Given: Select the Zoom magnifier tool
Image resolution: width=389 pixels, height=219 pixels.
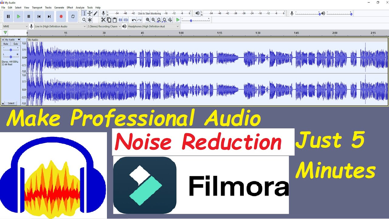Looking at the screenshot, I should tap(84, 20).
